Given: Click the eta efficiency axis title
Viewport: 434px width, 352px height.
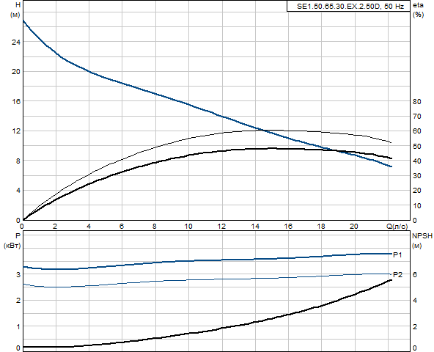Looking at the screenshot, I should coord(418,5).
